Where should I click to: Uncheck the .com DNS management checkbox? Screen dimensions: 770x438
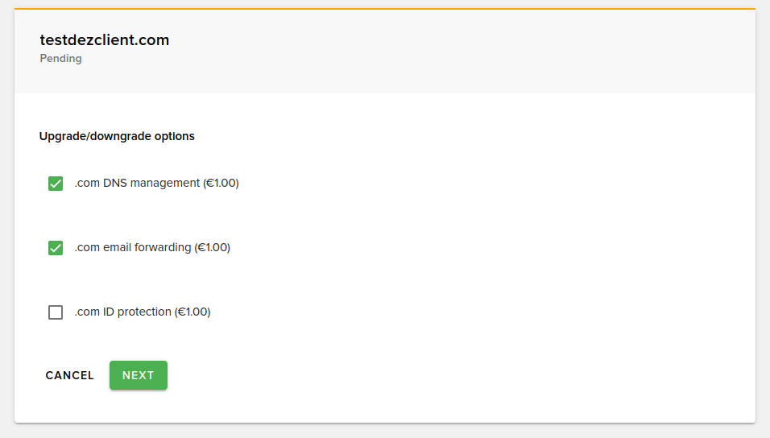[x=56, y=184]
